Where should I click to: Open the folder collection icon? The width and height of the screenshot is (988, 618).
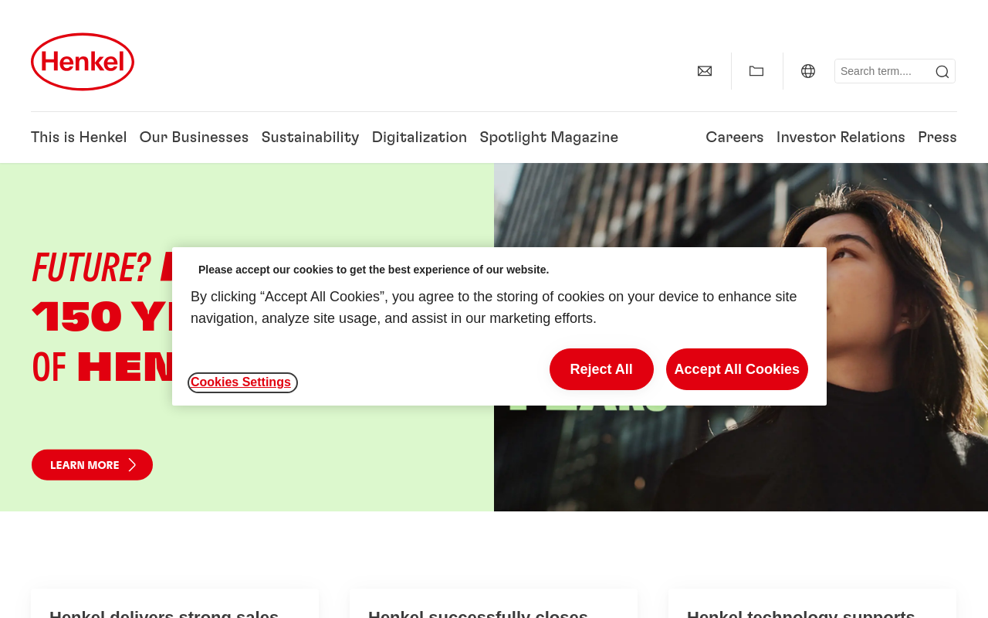[756, 71]
